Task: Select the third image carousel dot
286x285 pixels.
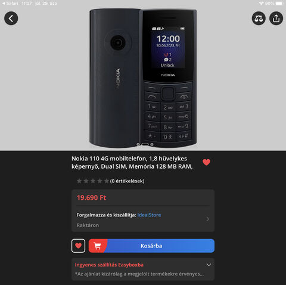Action: coord(152,144)
